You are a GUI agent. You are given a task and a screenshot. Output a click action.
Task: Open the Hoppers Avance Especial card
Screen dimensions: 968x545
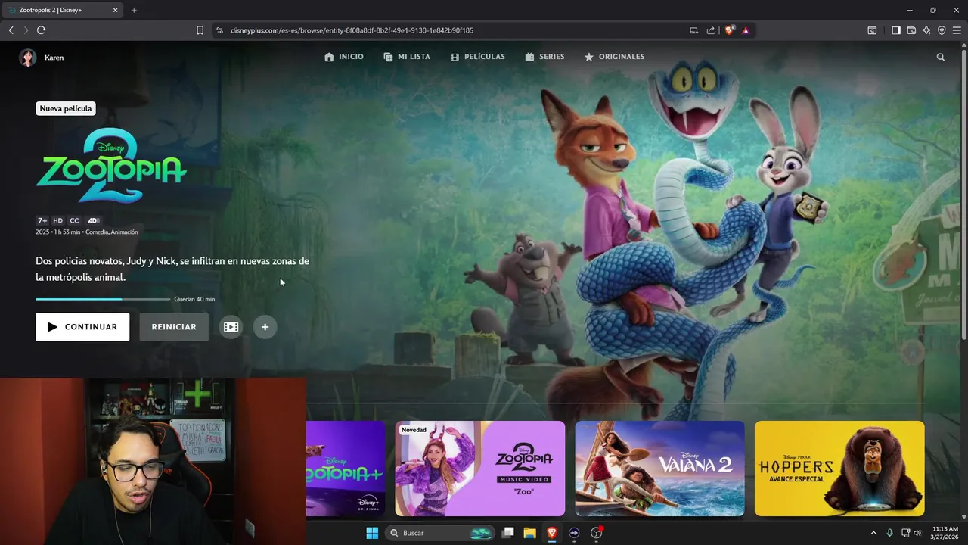pyautogui.click(x=839, y=469)
